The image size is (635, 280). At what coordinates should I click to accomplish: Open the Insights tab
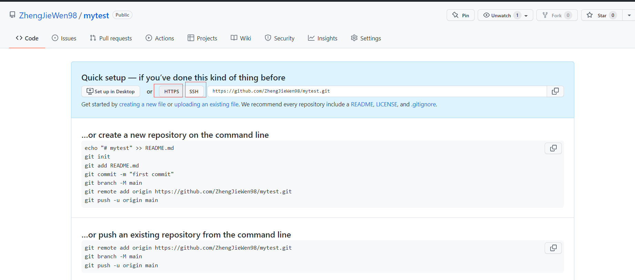point(323,38)
